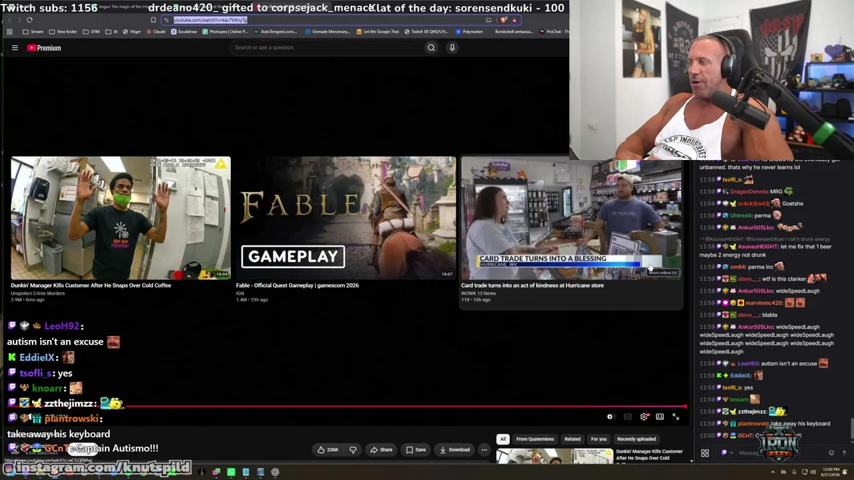Toggle closed captions in player
This screenshot has width=854, height=480.
coord(627,417)
